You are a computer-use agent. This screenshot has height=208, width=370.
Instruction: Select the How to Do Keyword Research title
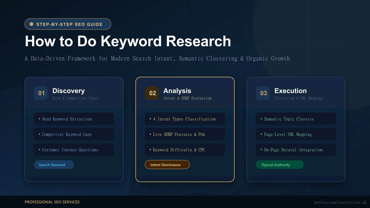[x=128, y=41]
